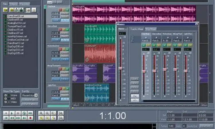This screenshot has height=129, width=215.
Task: Toggle the MIDI file type checkbox
Action: pyautogui.click(x=5, y=99)
